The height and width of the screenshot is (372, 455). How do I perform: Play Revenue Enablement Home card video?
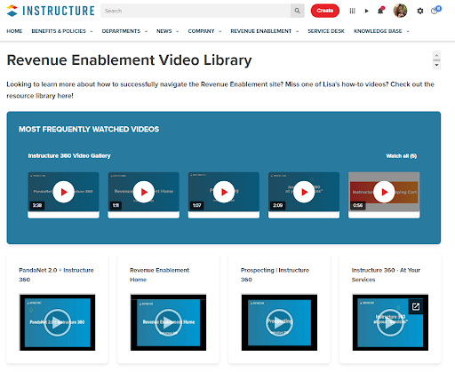pos(168,322)
